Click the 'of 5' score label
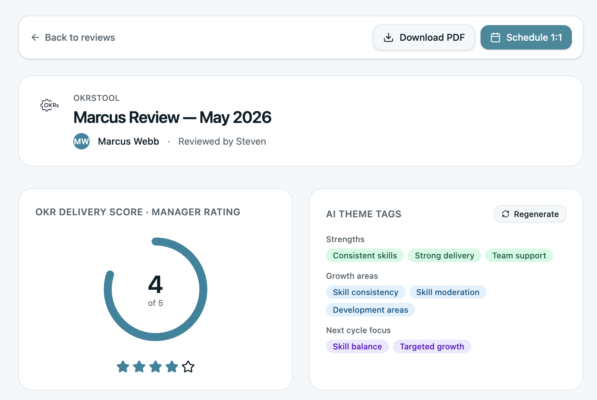The image size is (597, 400). tap(156, 303)
